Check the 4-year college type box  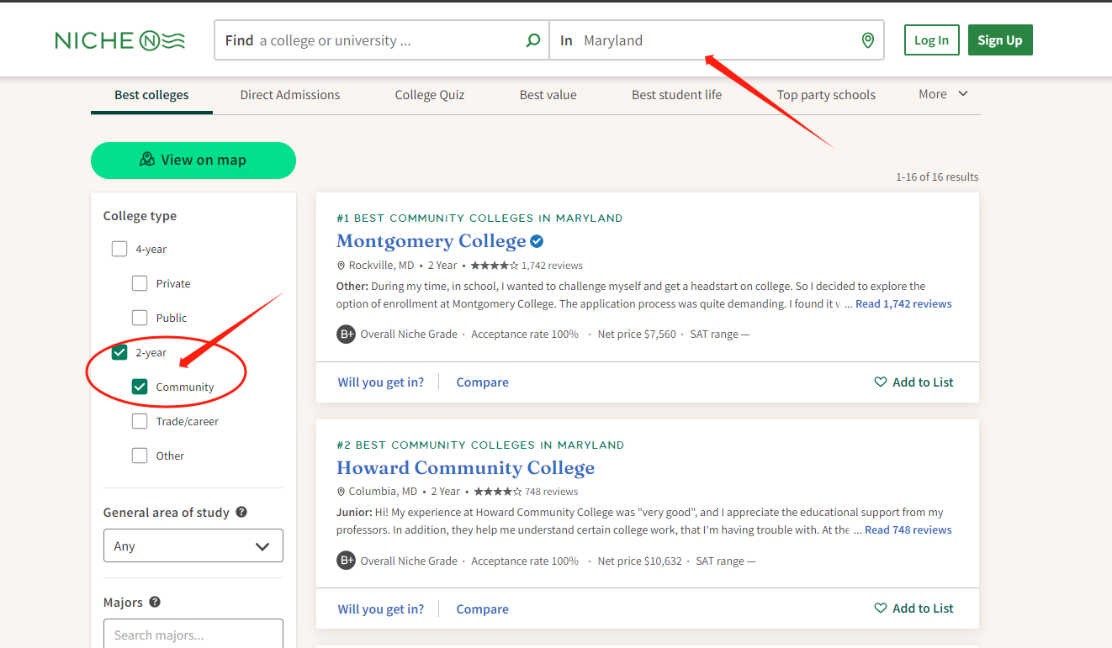click(119, 249)
